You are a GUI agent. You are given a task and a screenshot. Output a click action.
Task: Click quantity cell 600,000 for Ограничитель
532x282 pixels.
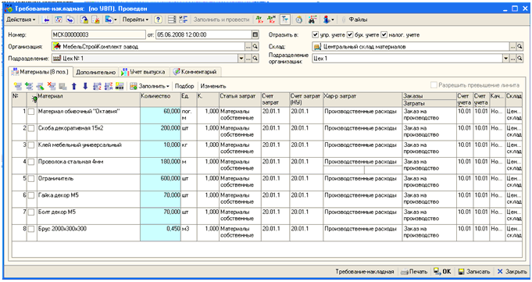(x=160, y=182)
